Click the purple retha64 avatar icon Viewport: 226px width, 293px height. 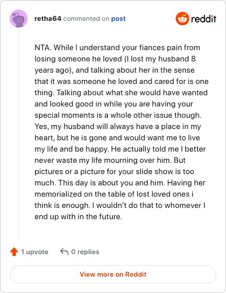tap(19, 19)
